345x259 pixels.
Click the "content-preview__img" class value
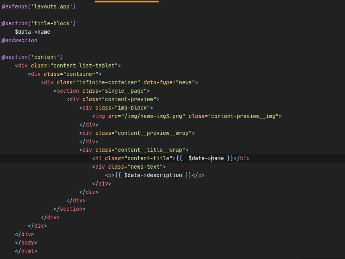(x=243, y=116)
